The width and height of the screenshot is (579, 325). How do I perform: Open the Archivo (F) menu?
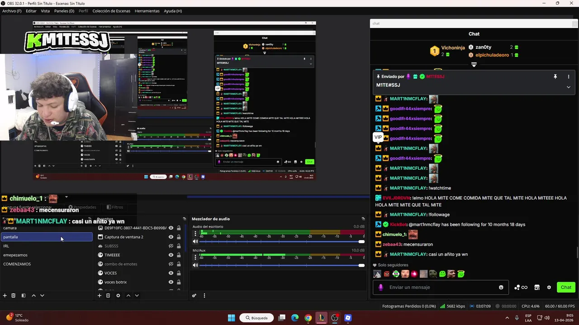pyautogui.click(x=12, y=11)
